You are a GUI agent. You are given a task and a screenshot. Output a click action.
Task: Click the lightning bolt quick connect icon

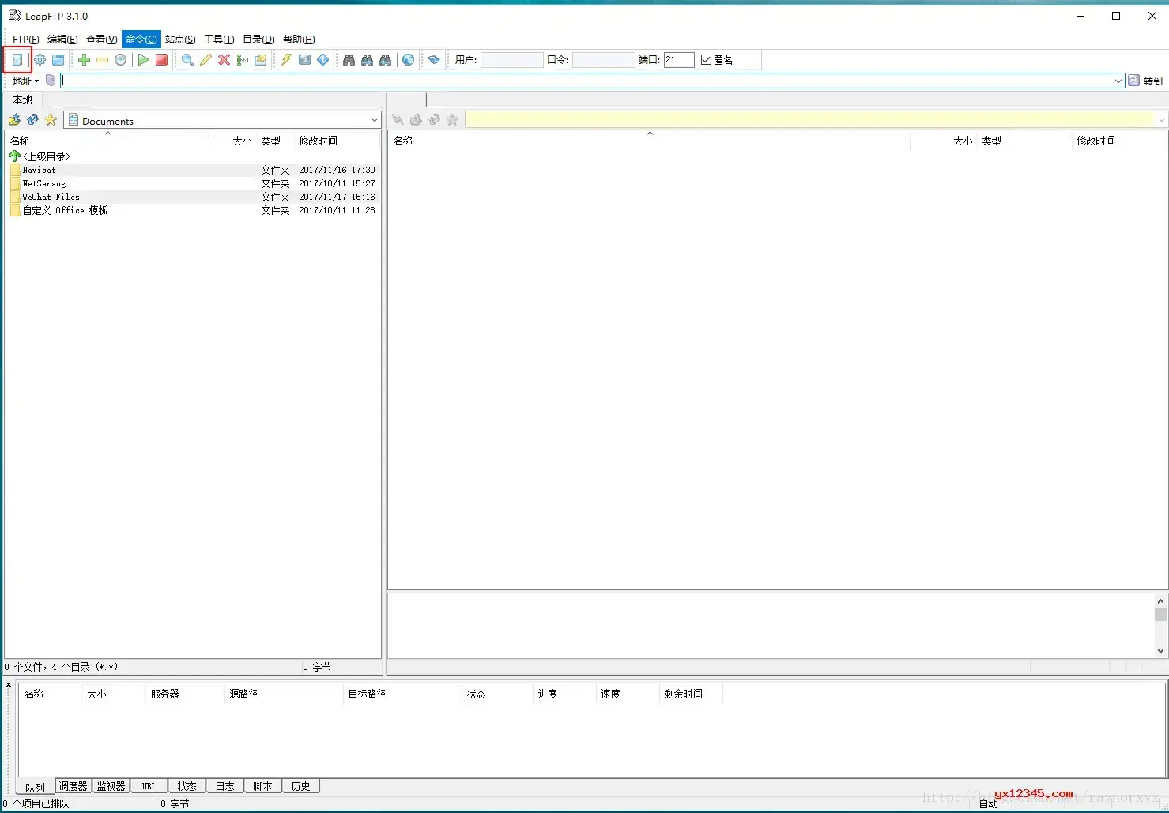pos(286,60)
